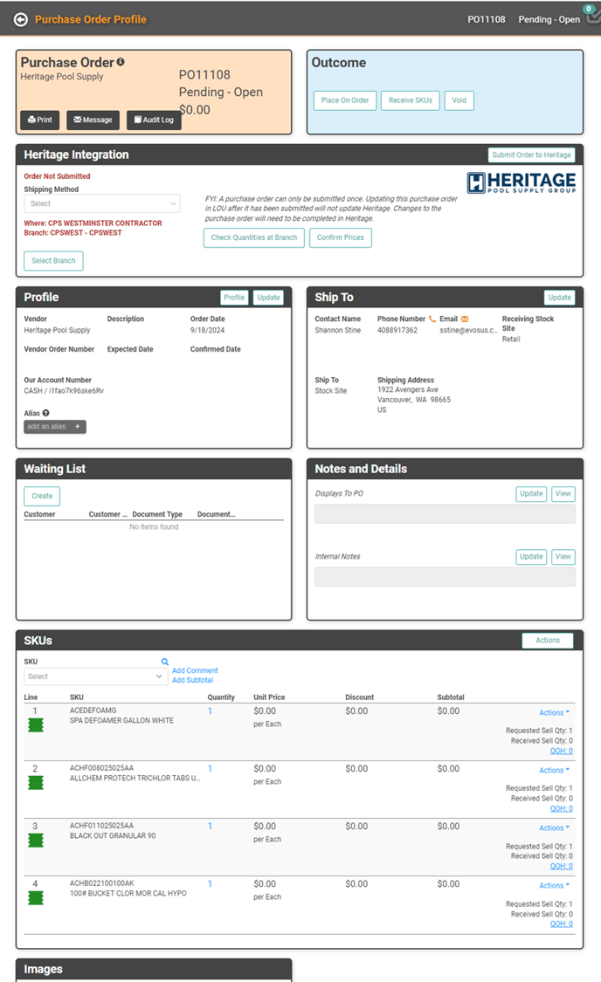Open the Actions menu for line 4
The width and height of the screenshot is (601, 982).
click(554, 885)
